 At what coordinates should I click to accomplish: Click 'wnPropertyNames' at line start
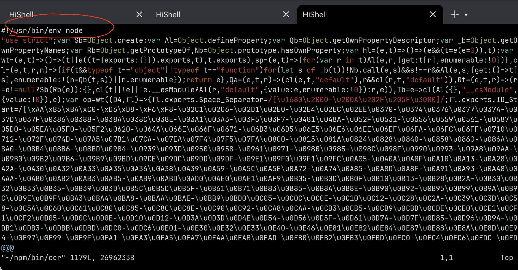(x=33, y=50)
